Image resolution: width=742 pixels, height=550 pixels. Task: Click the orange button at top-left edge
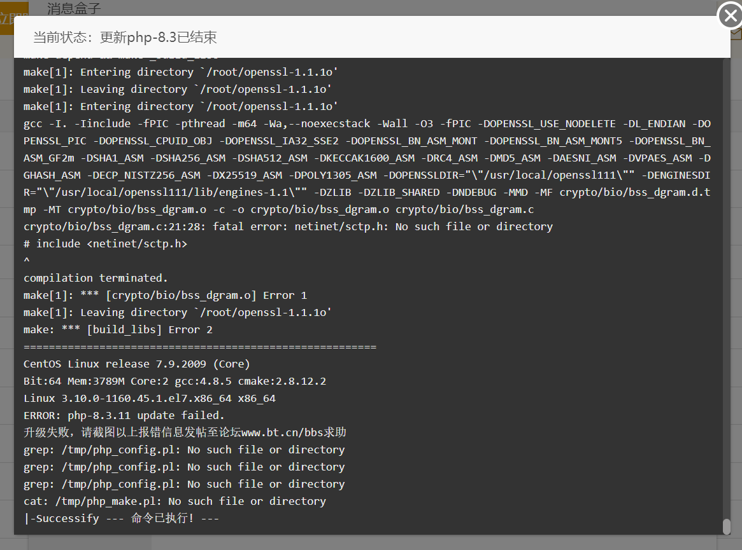[x=14, y=18]
